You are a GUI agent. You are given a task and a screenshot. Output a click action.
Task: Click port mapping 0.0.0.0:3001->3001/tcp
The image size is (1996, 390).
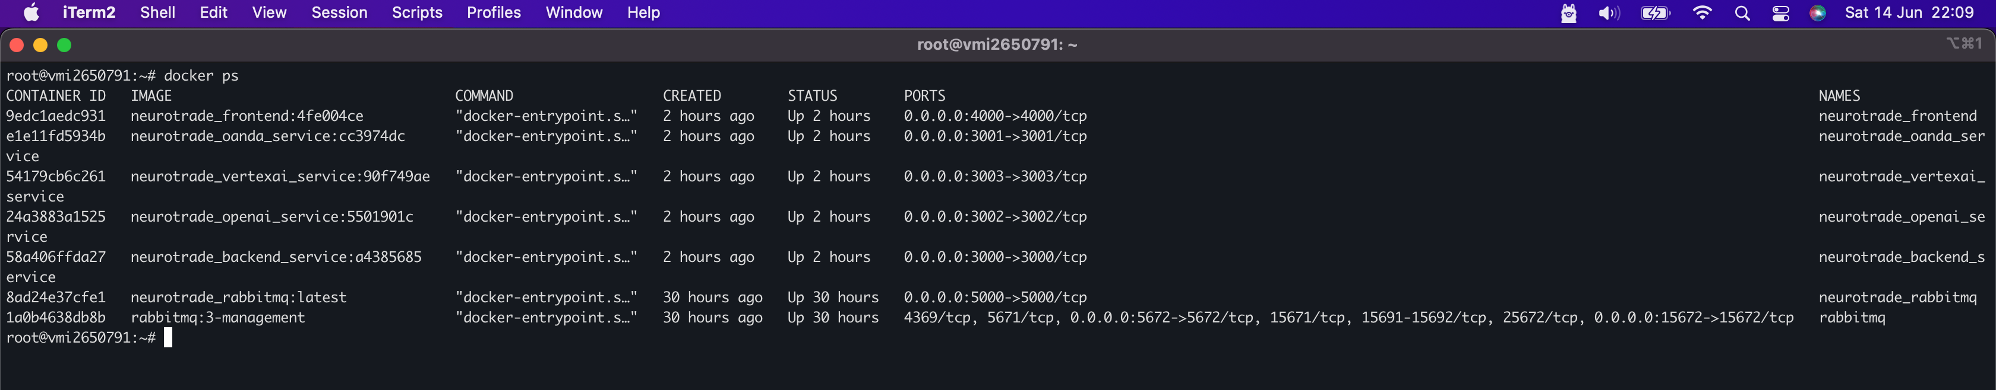[995, 136]
